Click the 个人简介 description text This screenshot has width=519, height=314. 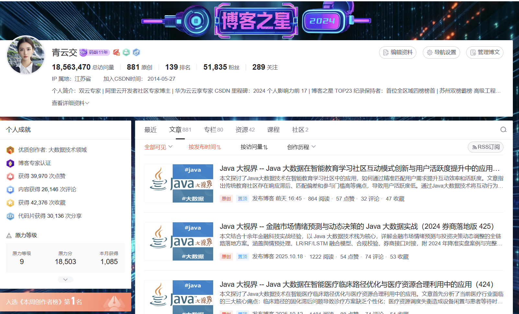coord(276,91)
